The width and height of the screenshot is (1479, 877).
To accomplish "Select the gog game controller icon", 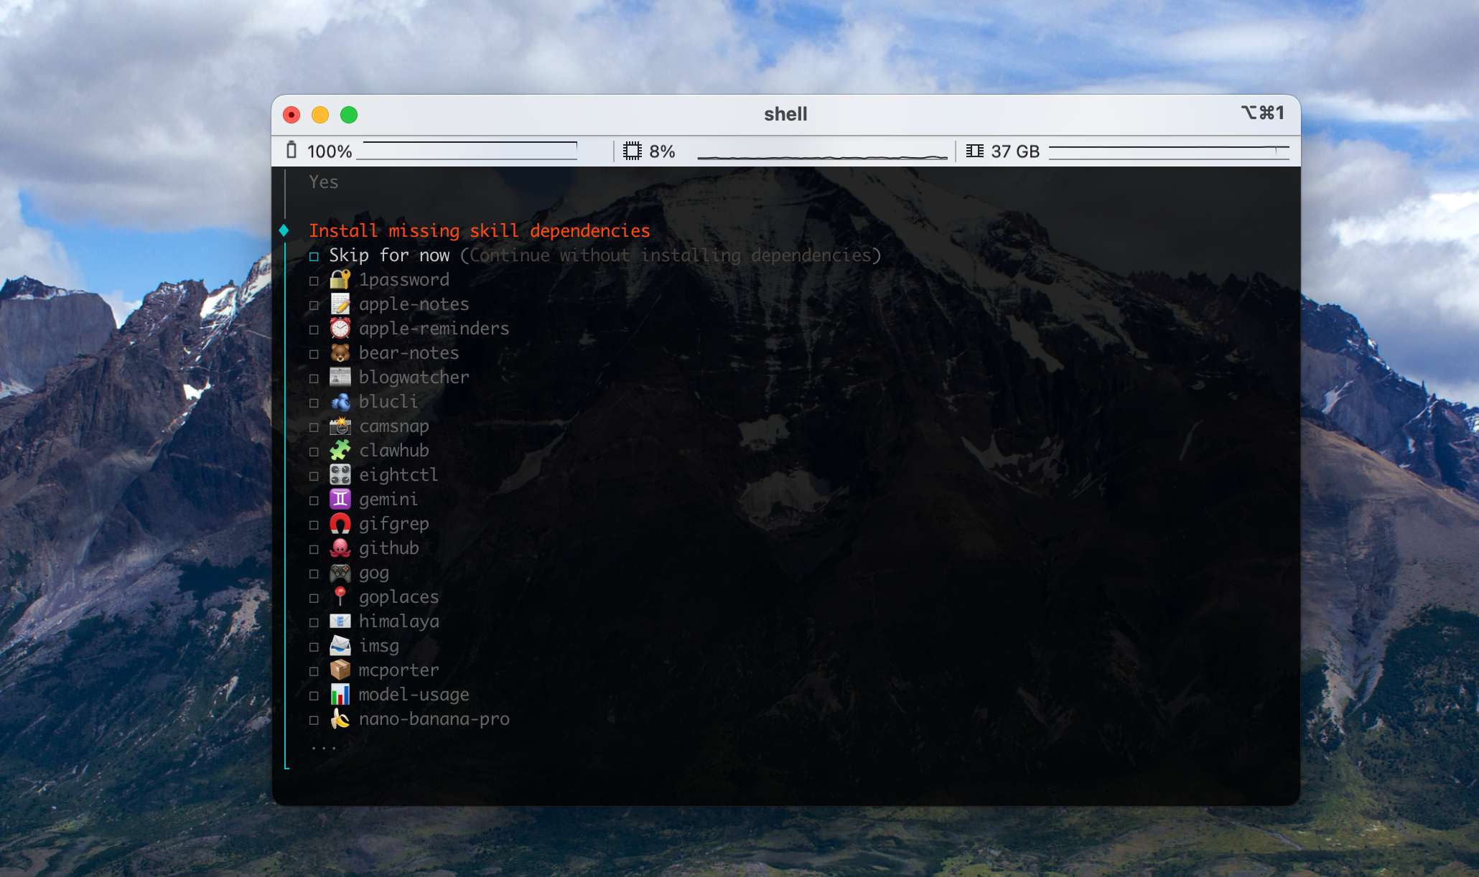I will [340, 573].
